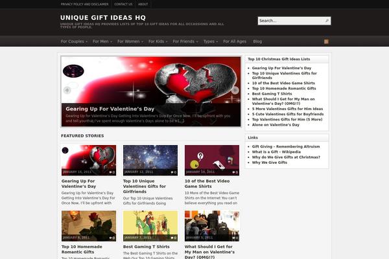
Task: Click comment count icon on January 5 card
Action: tap(235, 238)
